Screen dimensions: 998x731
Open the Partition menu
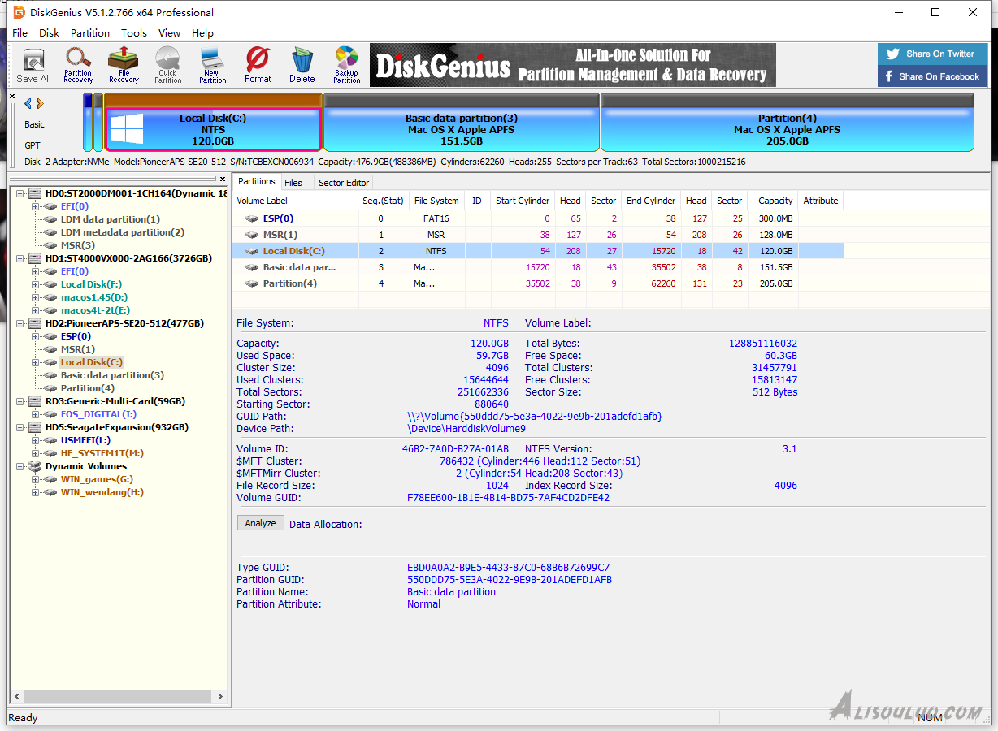[x=90, y=33]
